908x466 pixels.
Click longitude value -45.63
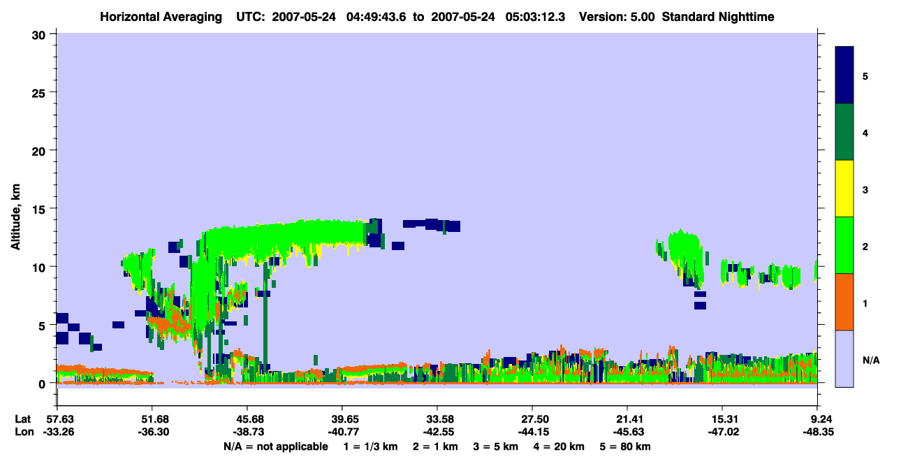click(627, 432)
